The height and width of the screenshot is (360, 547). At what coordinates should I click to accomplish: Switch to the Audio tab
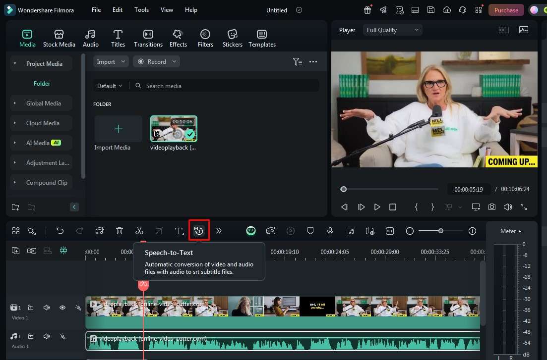(91, 38)
